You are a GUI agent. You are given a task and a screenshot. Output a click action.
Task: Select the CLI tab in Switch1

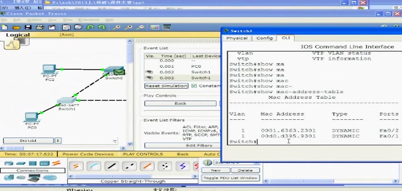(x=286, y=38)
